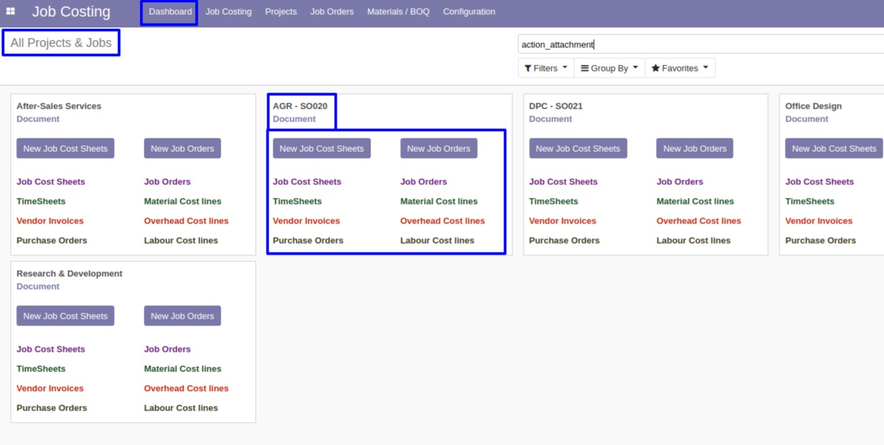Create New Job Orders in Research & Development
This screenshot has width=884, height=445.
182,316
